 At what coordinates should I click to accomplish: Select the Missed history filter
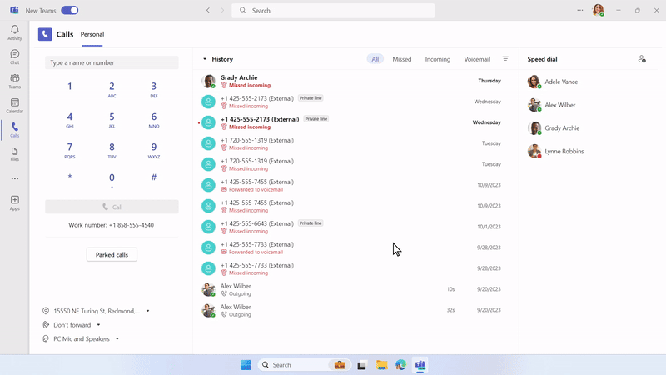(402, 59)
